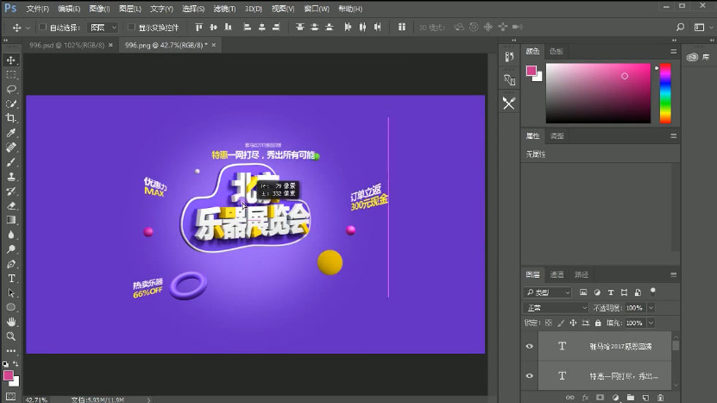Select the Quick Selection tool

tap(11, 104)
